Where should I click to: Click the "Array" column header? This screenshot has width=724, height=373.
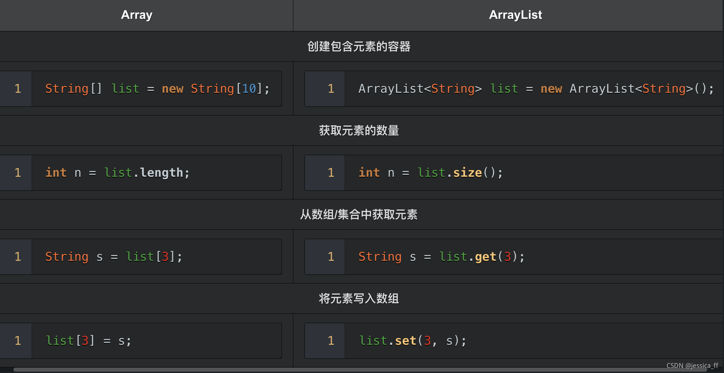pyautogui.click(x=136, y=14)
